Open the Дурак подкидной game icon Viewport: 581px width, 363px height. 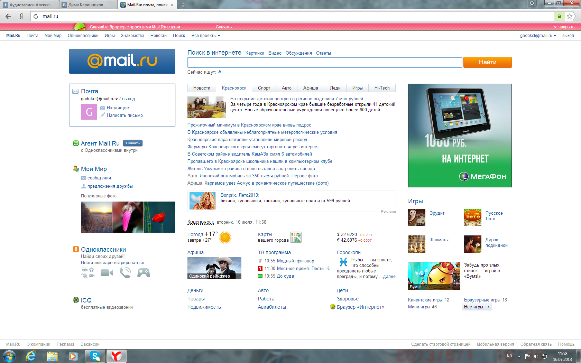click(x=473, y=244)
